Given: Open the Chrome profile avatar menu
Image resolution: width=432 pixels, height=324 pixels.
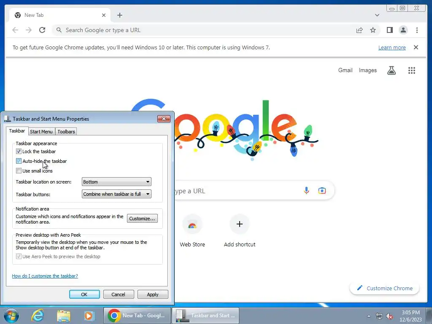Looking at the screenshot, I should coord(403,30).
